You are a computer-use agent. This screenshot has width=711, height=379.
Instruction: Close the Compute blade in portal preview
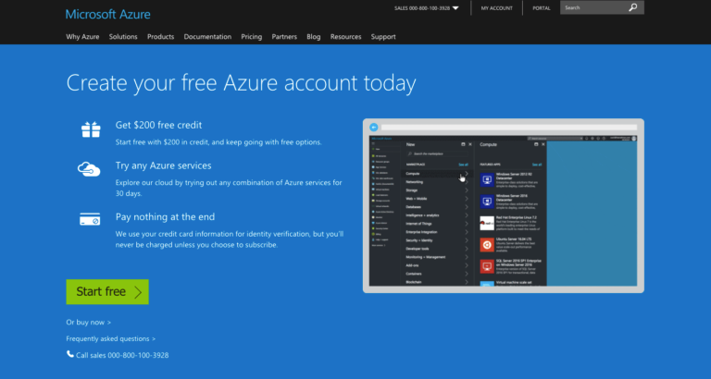pos(543,144)
